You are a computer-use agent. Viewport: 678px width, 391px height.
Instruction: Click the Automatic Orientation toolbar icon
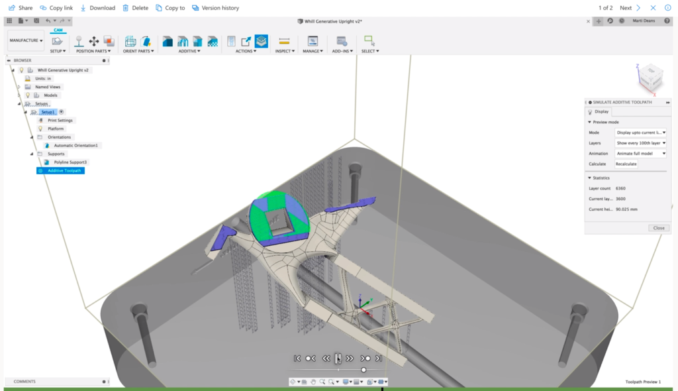pyautogui.click(x=146, y=41)
